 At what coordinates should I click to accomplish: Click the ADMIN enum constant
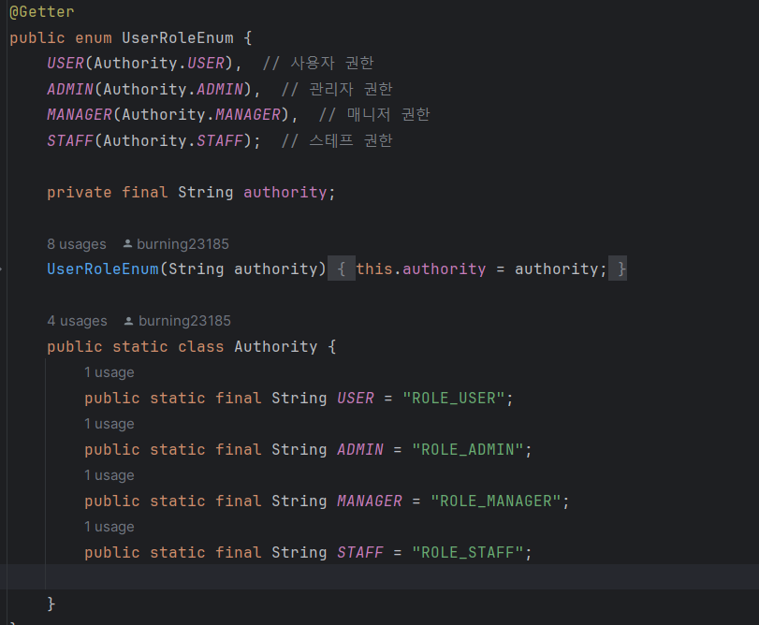[70, 89]
